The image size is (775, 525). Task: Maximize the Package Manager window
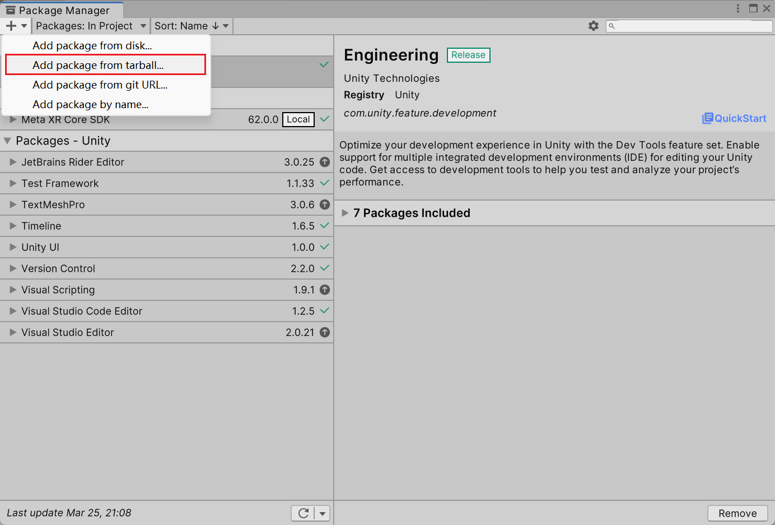[x=753, y=8]
